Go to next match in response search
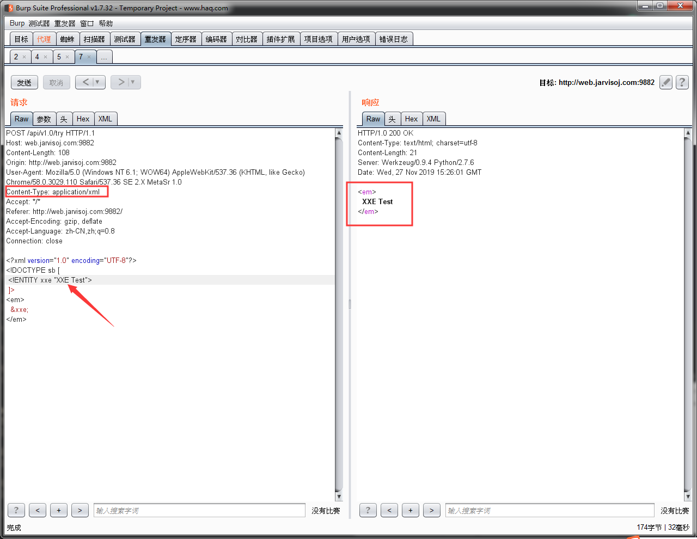The height and width of the screenshot is (539, 697). pyautogui.click(x=432, y=510)
